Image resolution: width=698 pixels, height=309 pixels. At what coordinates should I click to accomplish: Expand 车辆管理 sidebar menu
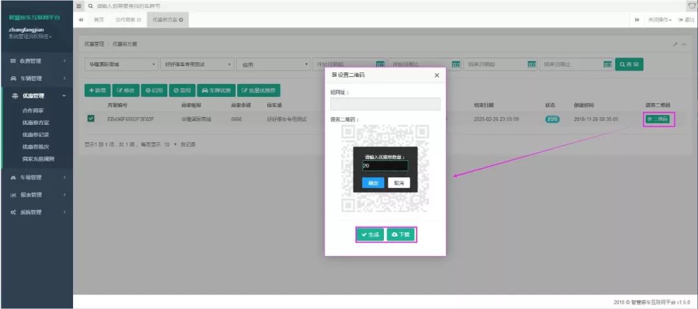pyautogui.click(x=36, y=78)
